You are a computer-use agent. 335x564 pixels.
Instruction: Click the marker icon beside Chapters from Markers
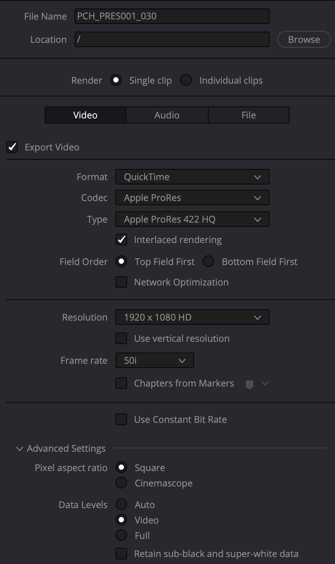coord(250,384)
